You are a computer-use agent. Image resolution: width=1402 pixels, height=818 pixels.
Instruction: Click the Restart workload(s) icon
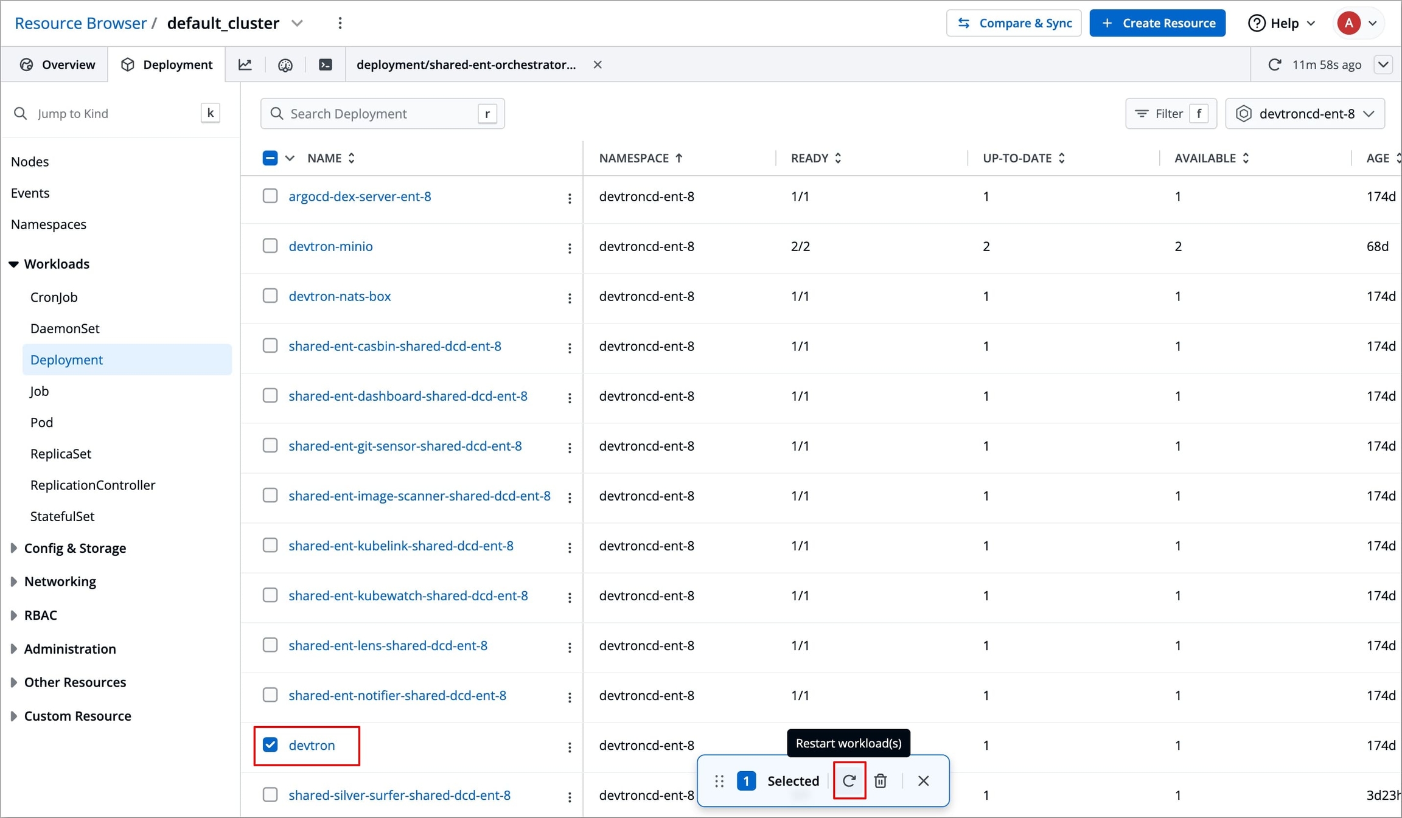849,780
